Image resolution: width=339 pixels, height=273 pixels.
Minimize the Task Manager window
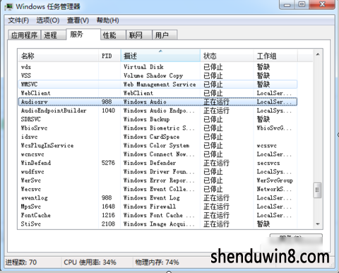[287, 5]
